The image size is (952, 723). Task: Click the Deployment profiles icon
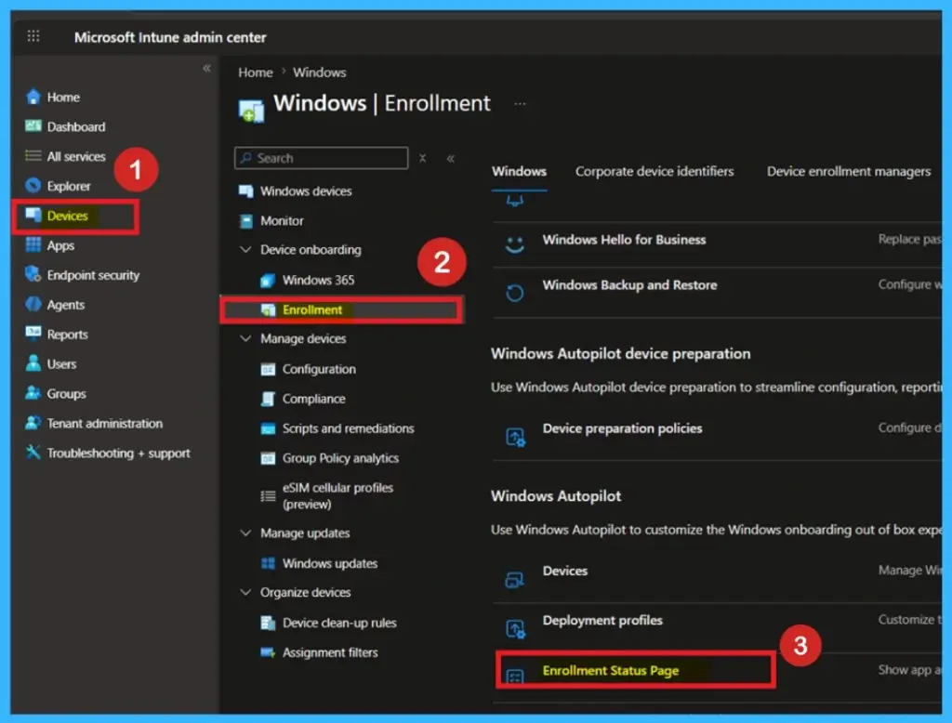point(515,629)
